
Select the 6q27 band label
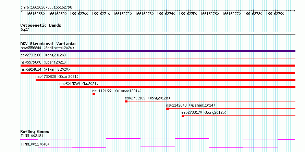[25, 29]
